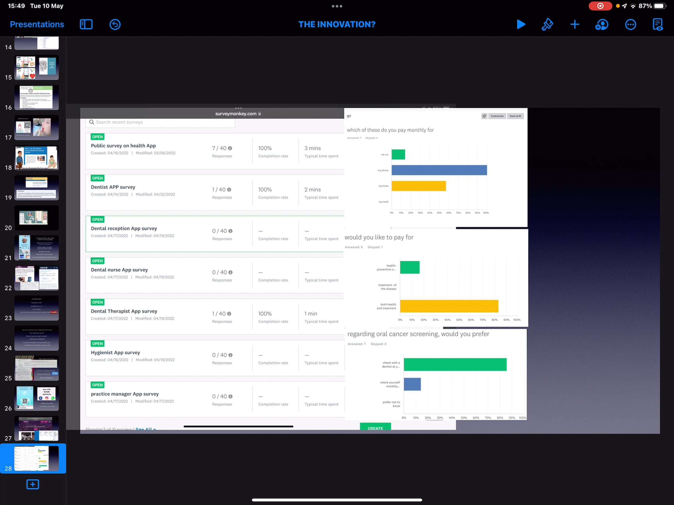This screenshot has width=674, height=505.
Task: Click yellow 'both health and treatment' bar
Action: coord(449,306)
